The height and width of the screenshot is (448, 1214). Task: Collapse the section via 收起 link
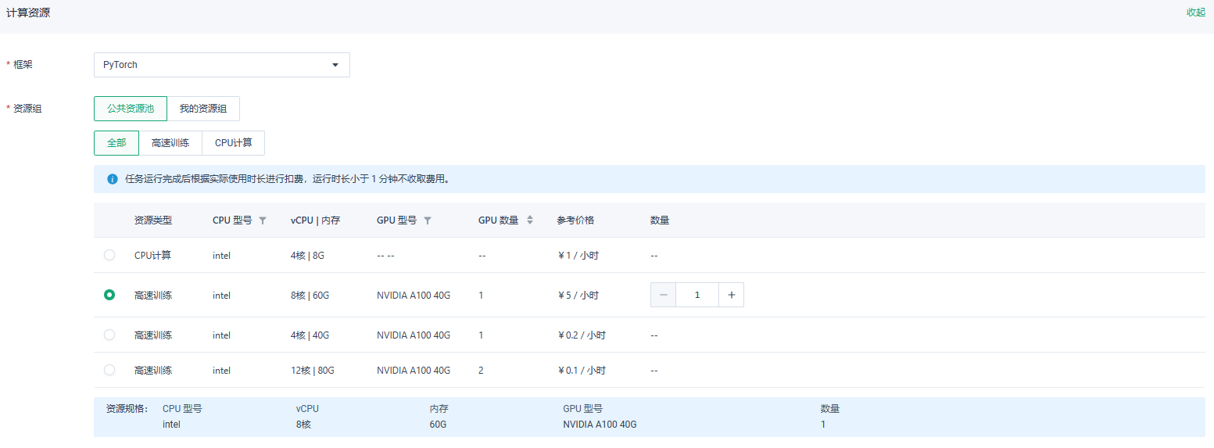pyautogui.click(x=1196, y=13)
